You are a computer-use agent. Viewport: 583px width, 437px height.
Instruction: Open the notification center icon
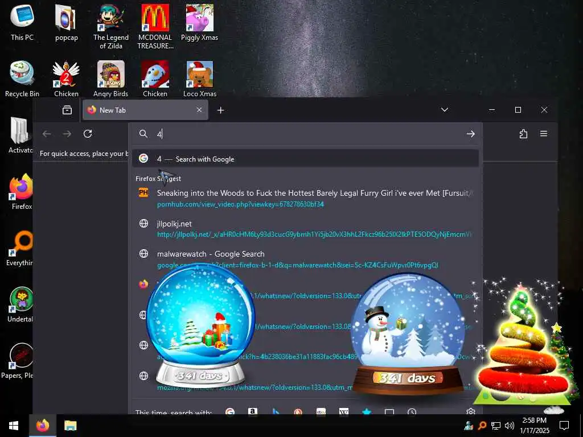click(564, 426)
